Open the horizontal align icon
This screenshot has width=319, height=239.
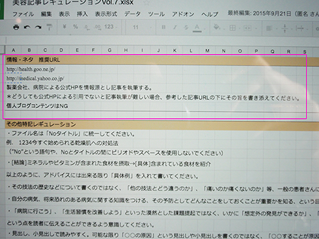[x=269, y=28]
